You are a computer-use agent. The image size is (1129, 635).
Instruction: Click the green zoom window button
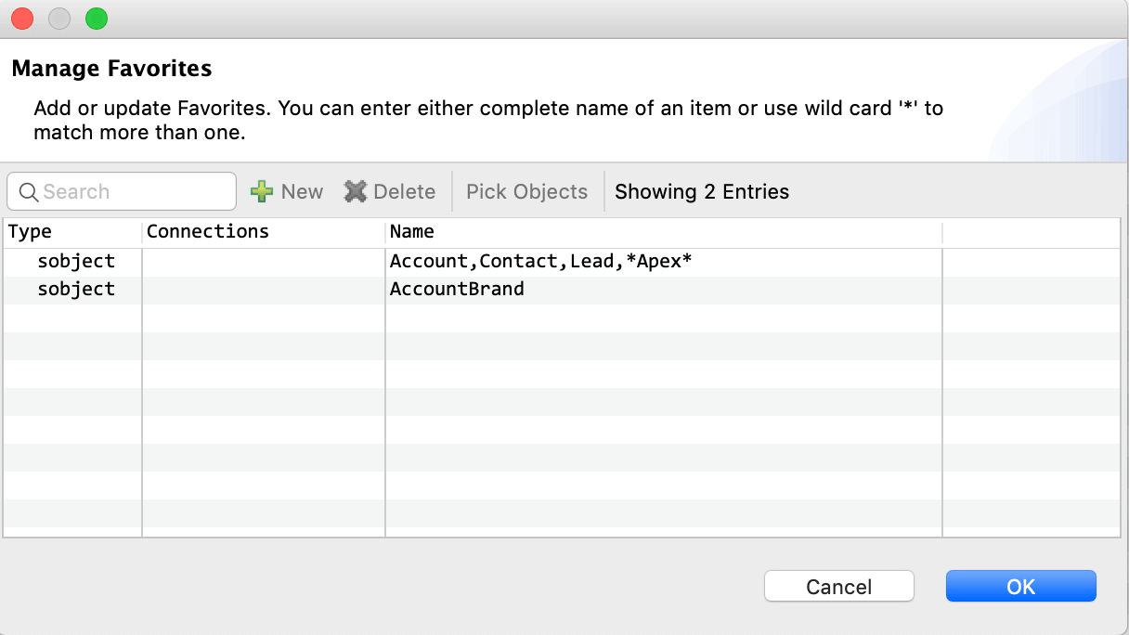pyautogui.click(x=97, y=19)
